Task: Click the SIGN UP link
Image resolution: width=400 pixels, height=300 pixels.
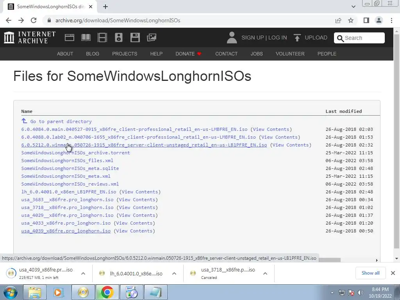Action: coord(253,38)
